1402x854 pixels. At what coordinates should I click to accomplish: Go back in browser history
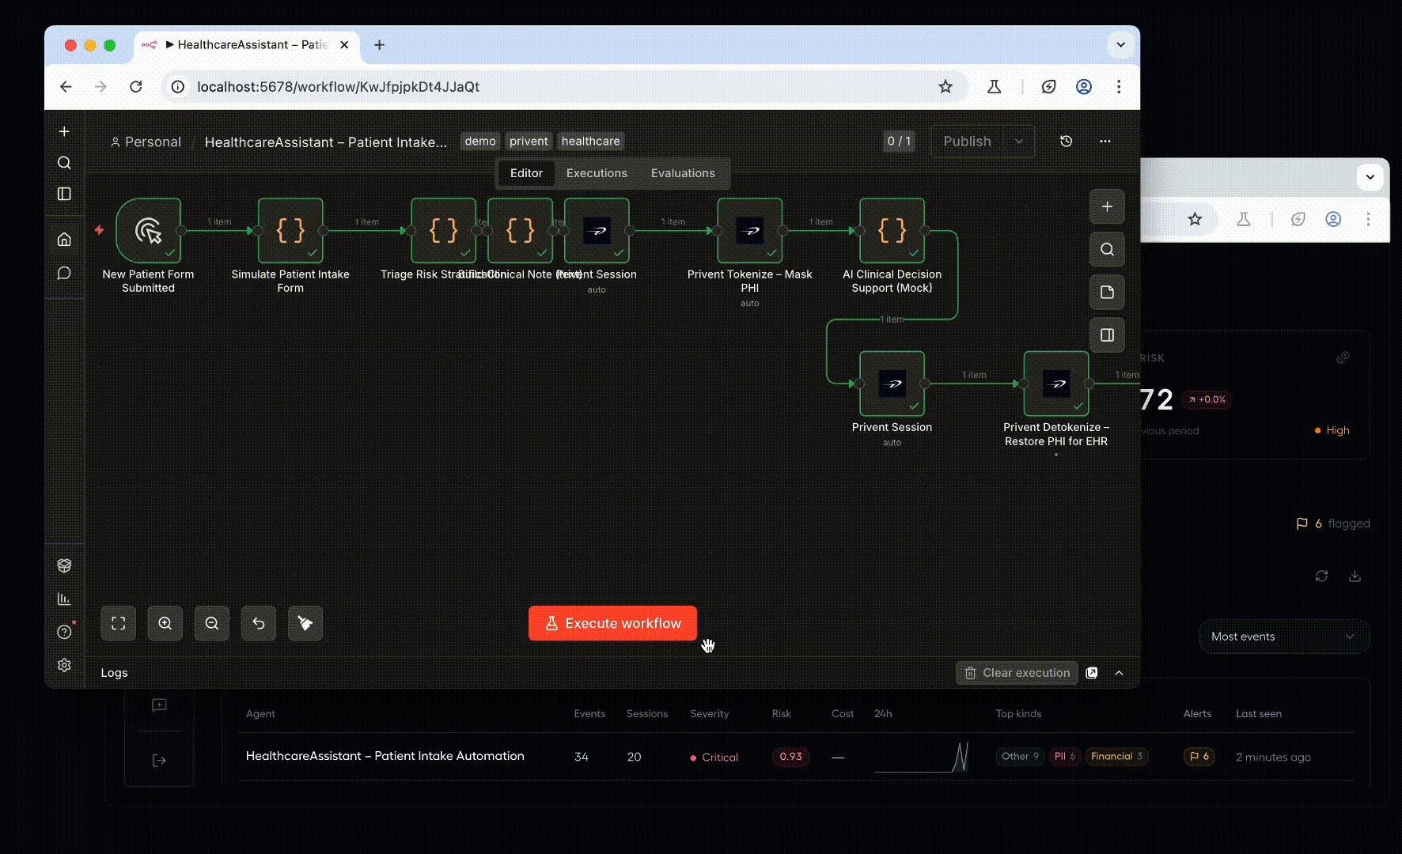[x=66, y=87]
